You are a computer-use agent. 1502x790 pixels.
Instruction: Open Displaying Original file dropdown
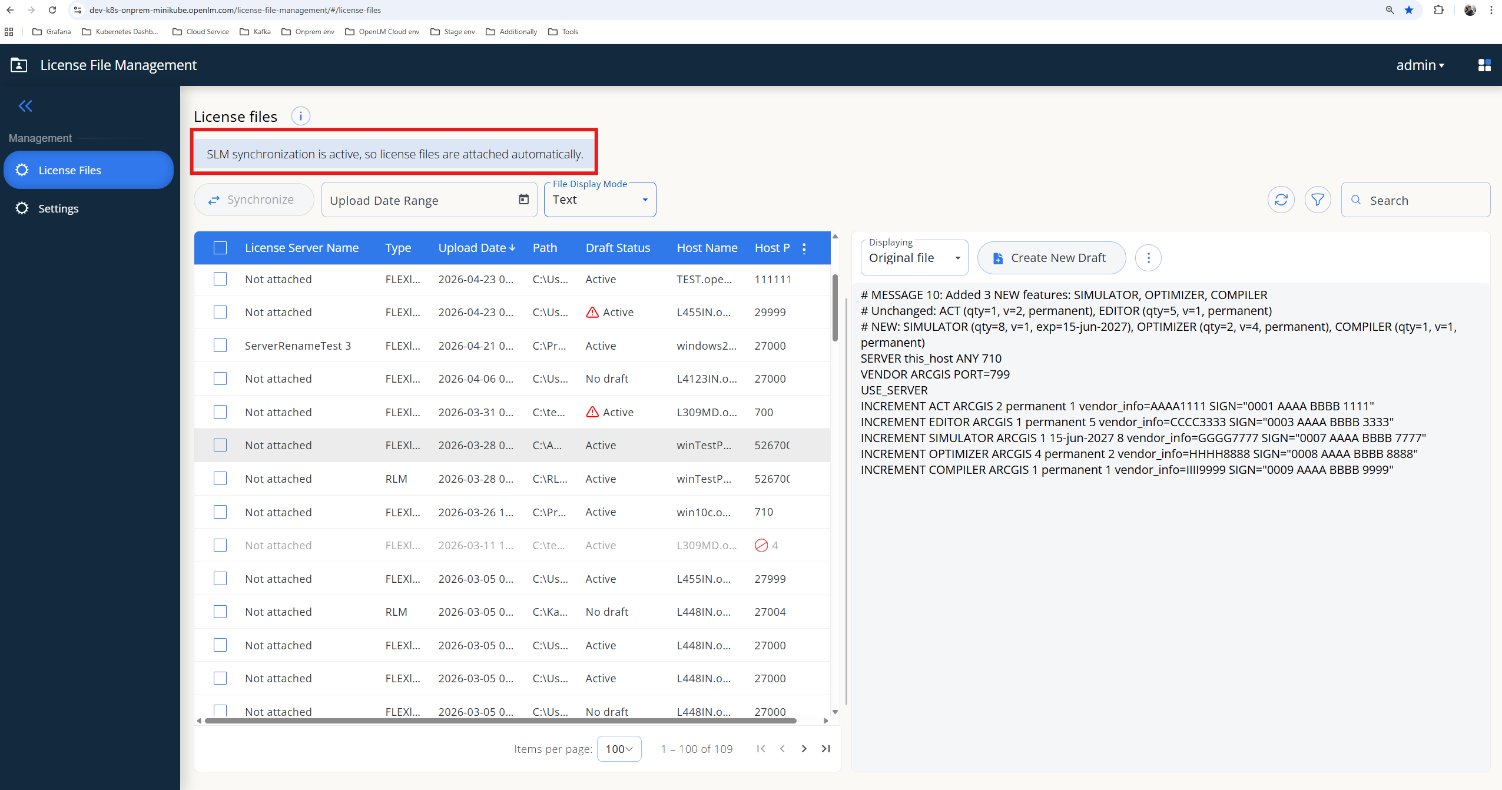914,258
